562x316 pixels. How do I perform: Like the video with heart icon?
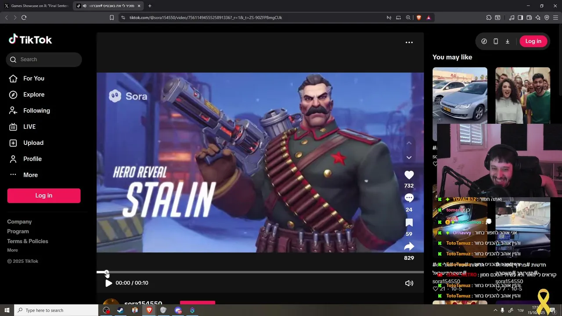[x=409, y=175]
